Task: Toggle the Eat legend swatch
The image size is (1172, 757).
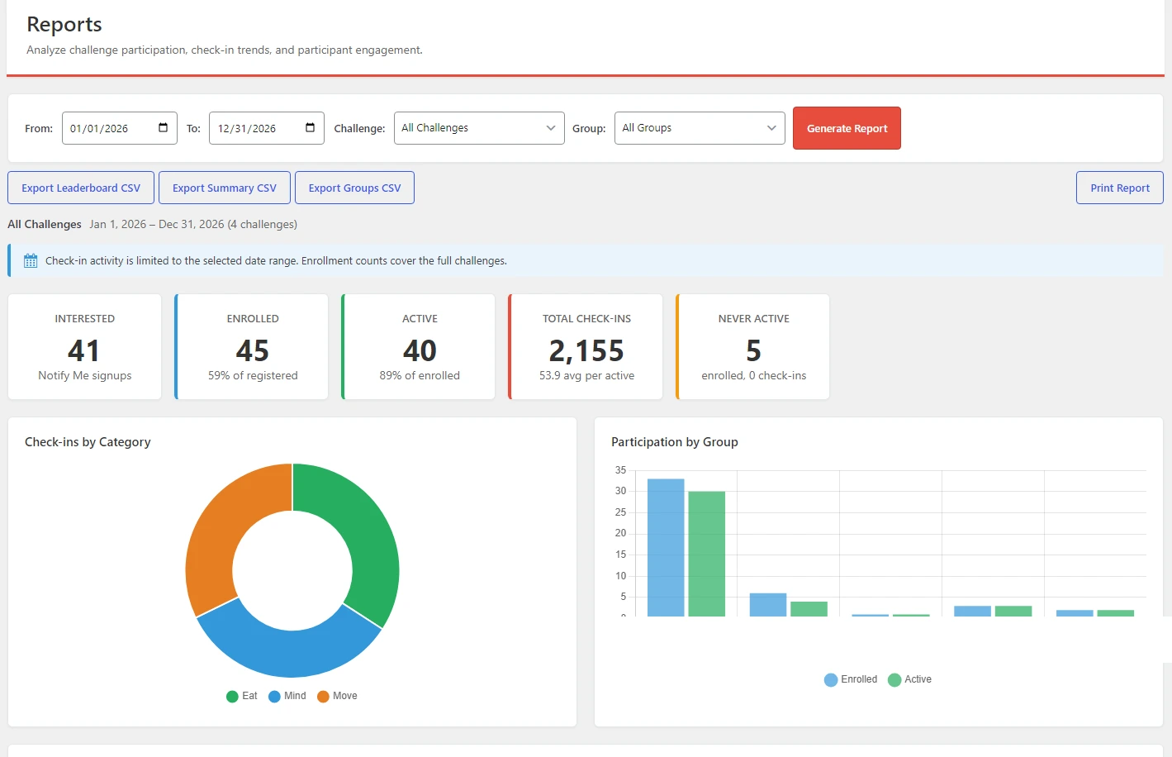Action: (232, 696)
